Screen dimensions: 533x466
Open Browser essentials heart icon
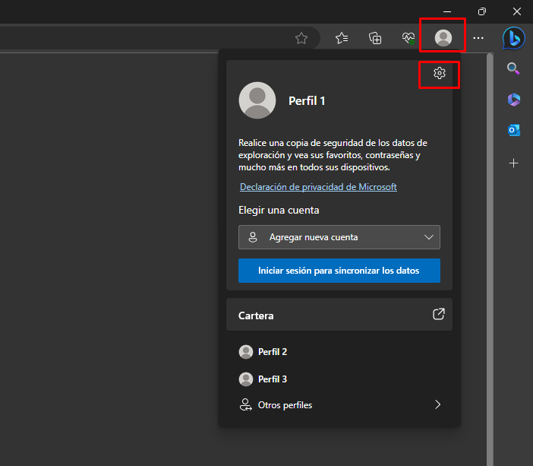point(408,38)
